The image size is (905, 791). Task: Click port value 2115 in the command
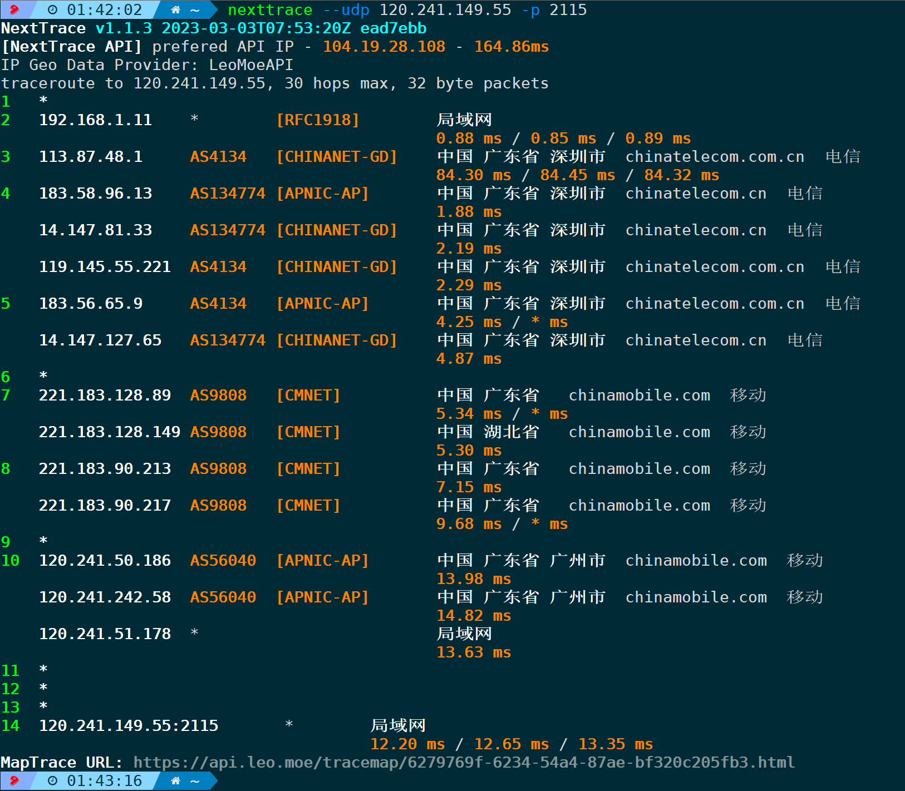click(568, 10)
